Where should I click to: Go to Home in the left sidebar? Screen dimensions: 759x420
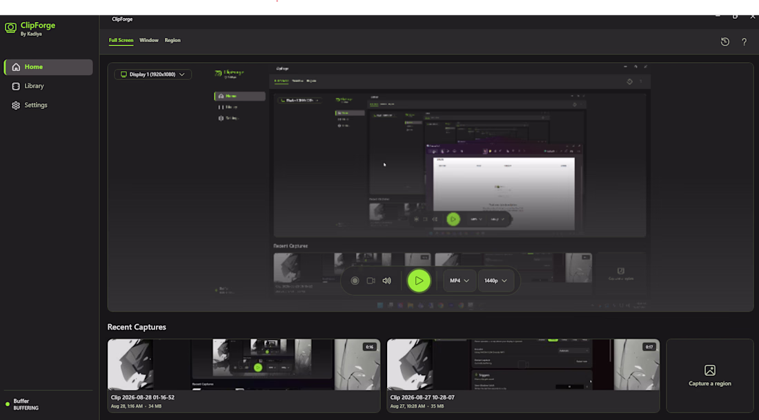click(x=48, y=68)
